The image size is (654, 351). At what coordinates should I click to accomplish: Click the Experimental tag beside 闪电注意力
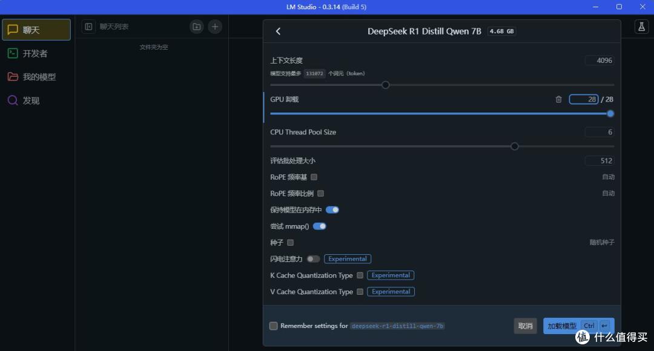pyautogui.click(x=348, y=259)
